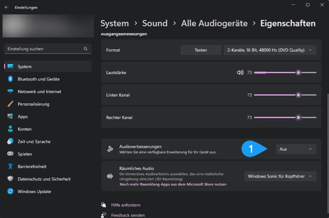
Task: Select Konten in the sidebar
Action: pyautogui.click(x=24, y=129)
